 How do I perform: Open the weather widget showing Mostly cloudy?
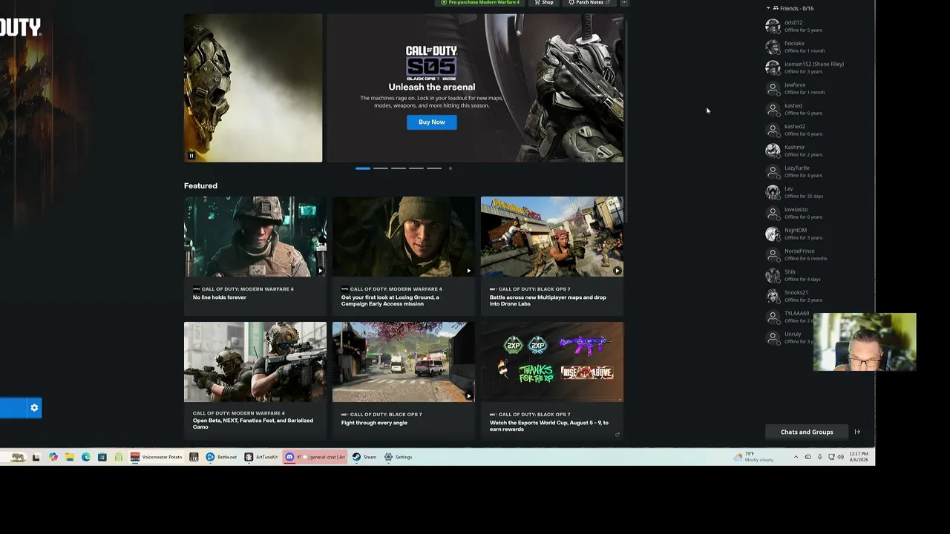click(753, 457)
